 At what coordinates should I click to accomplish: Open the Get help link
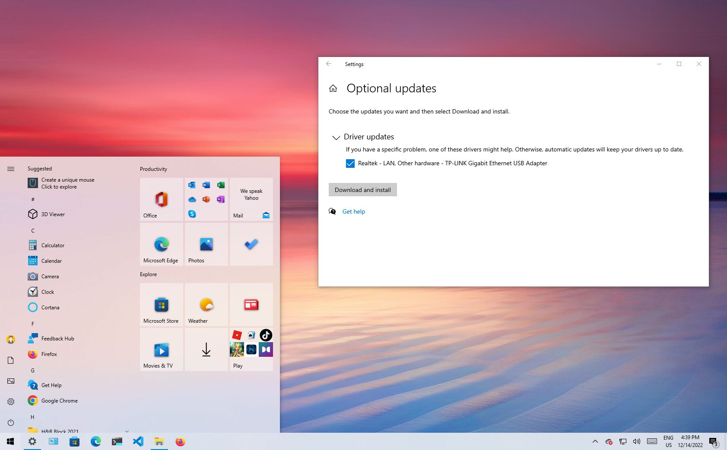[x=353, y=211]
